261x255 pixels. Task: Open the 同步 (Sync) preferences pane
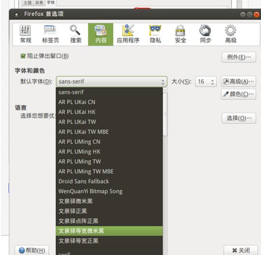coord(205,34)
